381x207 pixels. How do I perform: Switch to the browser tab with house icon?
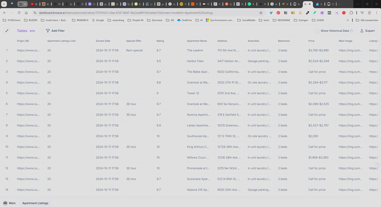(319, 4)
